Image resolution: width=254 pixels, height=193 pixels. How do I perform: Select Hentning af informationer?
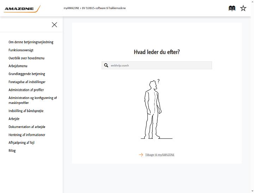click(27, 135)
